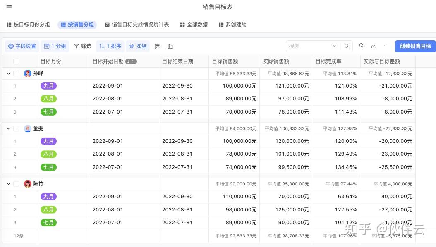Click the 八月 tag in 孙峰's group
Screen dimensions: 436x247
tap(49, 99)
